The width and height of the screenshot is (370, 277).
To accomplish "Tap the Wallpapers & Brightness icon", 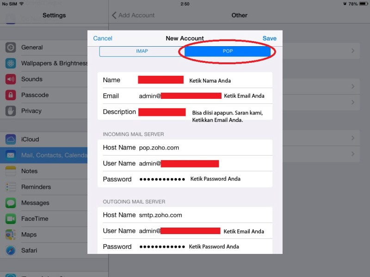I will click(11, 63).
